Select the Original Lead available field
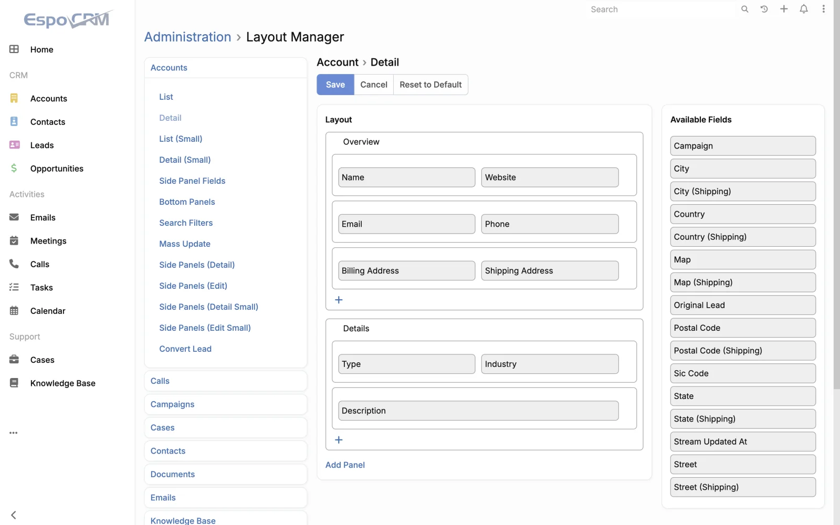 tap(743, 305)
